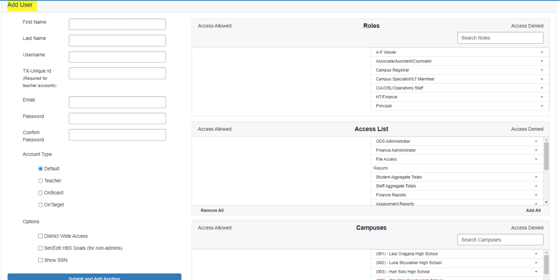Add ODS Administrator access via plus icon
This screenshot has width=560, height=280.
(x=536, y=142)
